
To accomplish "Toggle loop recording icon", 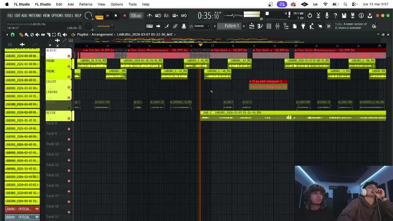I will pyautogui.click(x=184, y=16).
